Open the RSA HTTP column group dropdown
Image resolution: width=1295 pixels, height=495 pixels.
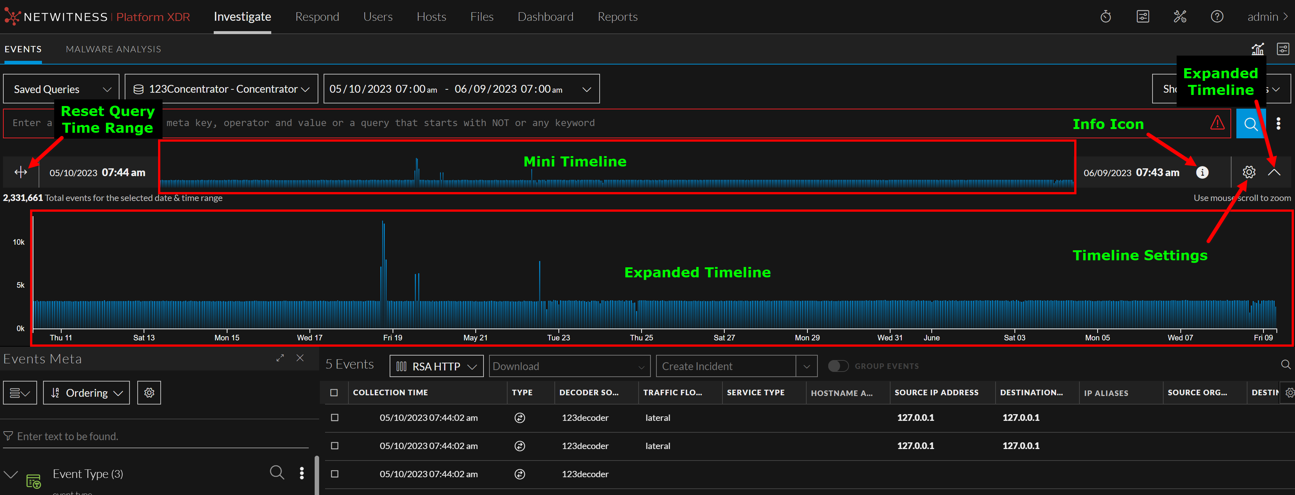(x=436, y=366)
